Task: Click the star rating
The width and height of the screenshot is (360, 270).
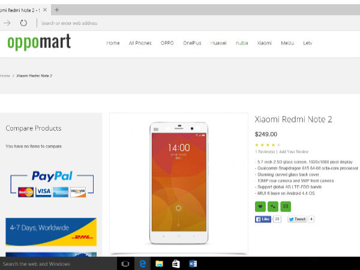Action: [x=268, y=145]
